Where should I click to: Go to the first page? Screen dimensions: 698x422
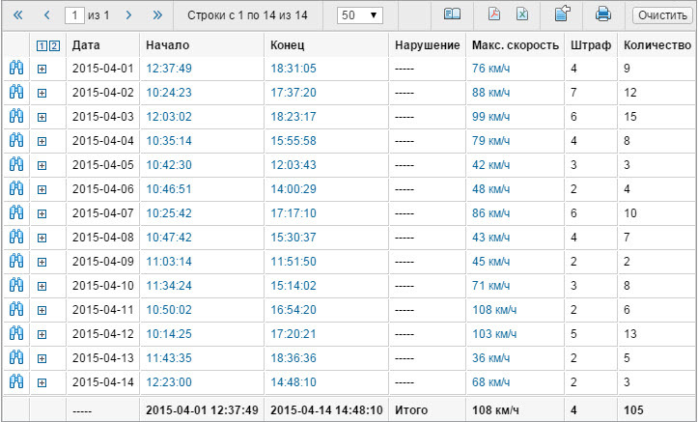click(17, 15)
